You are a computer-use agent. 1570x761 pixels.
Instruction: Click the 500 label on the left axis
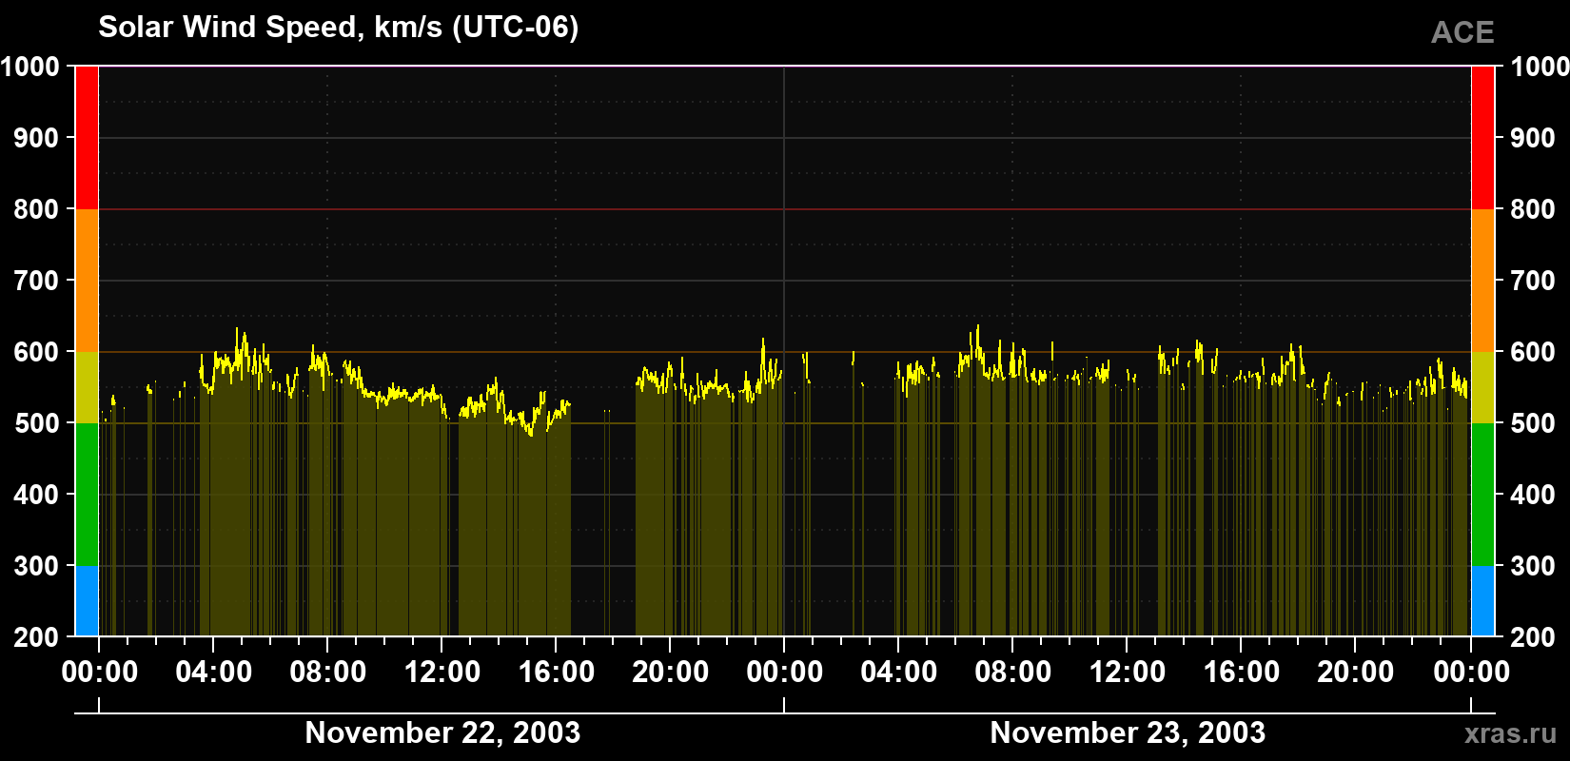tap(36, 423)
